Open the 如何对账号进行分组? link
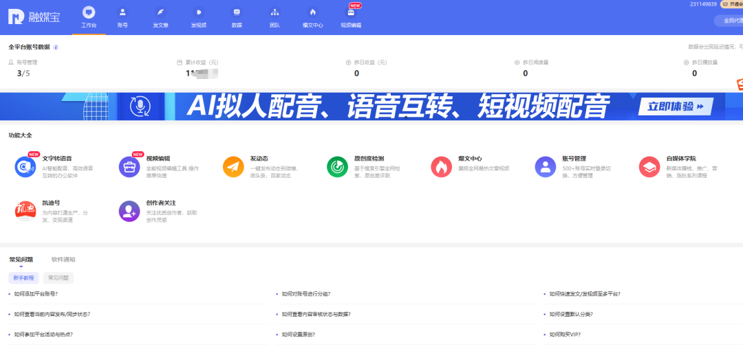 pos(306,293)
